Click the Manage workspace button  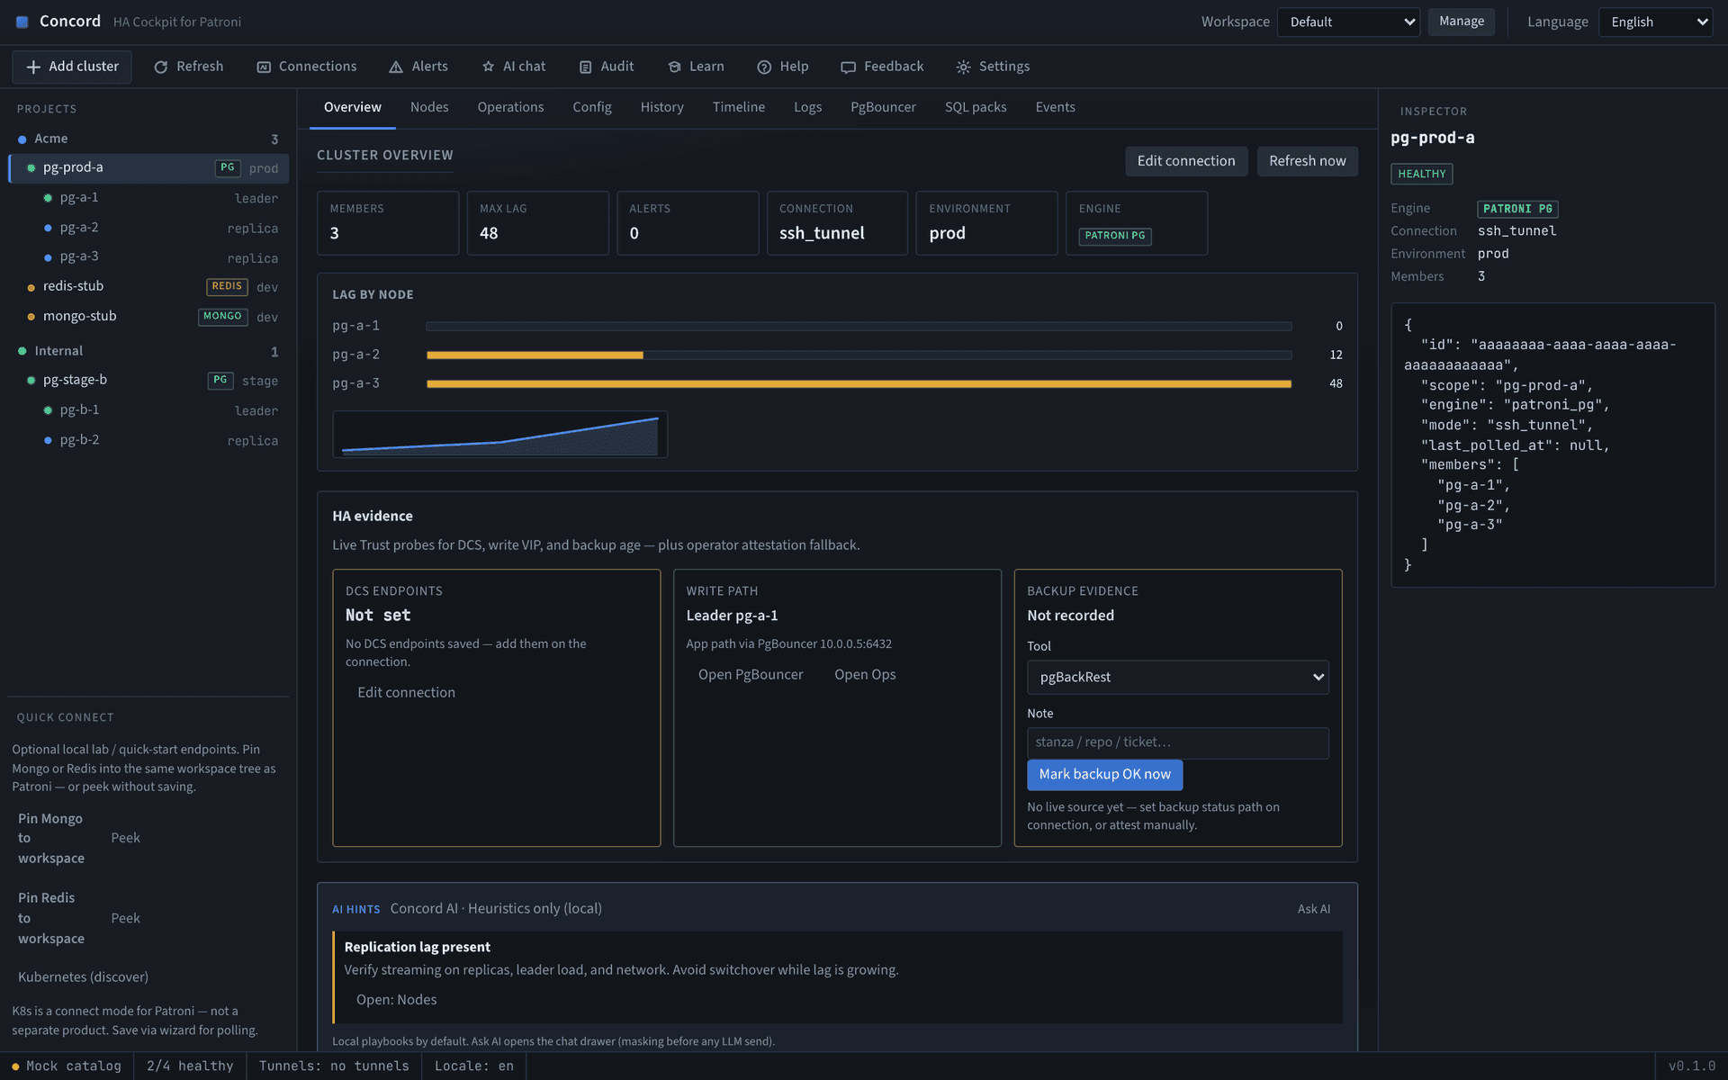(x=1462, y=22)
